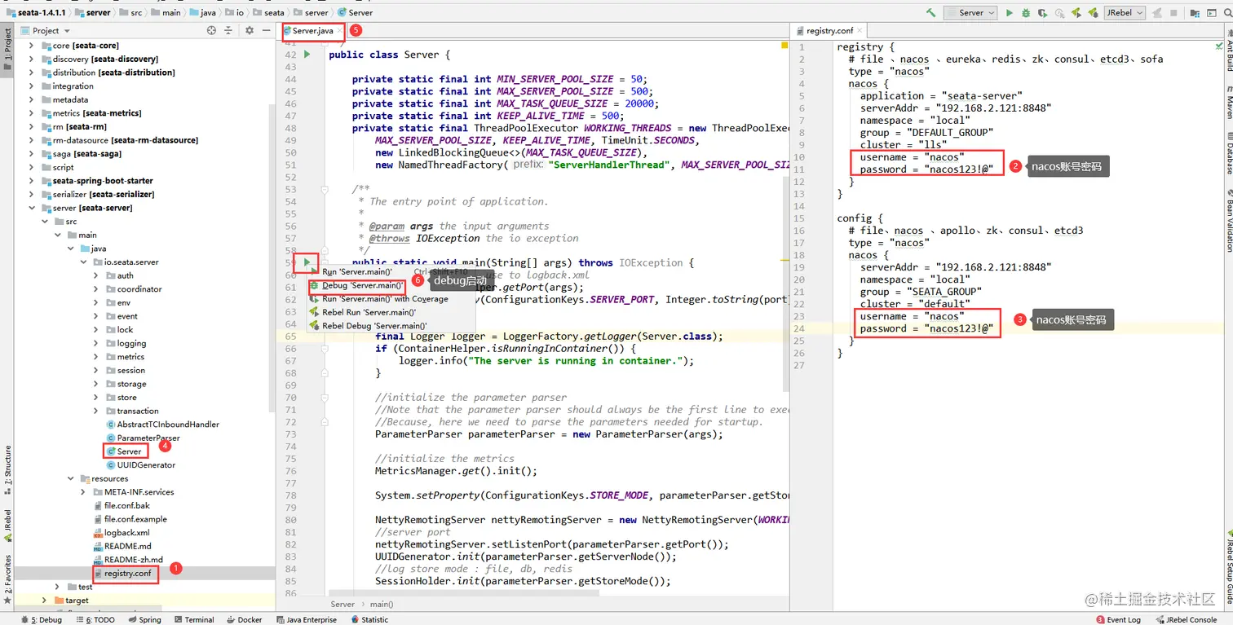Expand the core [seata-core] module
The width and height of the screenshot is (1233, 625).
click(x=31, y=46)
